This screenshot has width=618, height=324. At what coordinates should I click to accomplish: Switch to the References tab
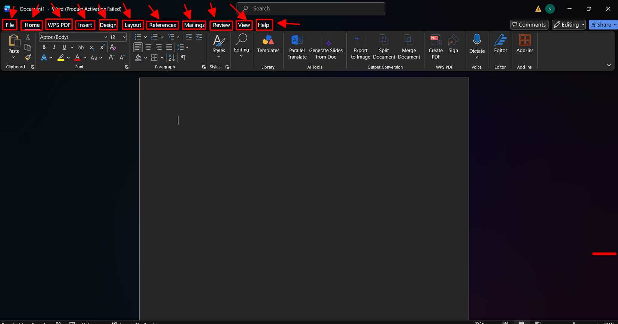coord(163,25)
